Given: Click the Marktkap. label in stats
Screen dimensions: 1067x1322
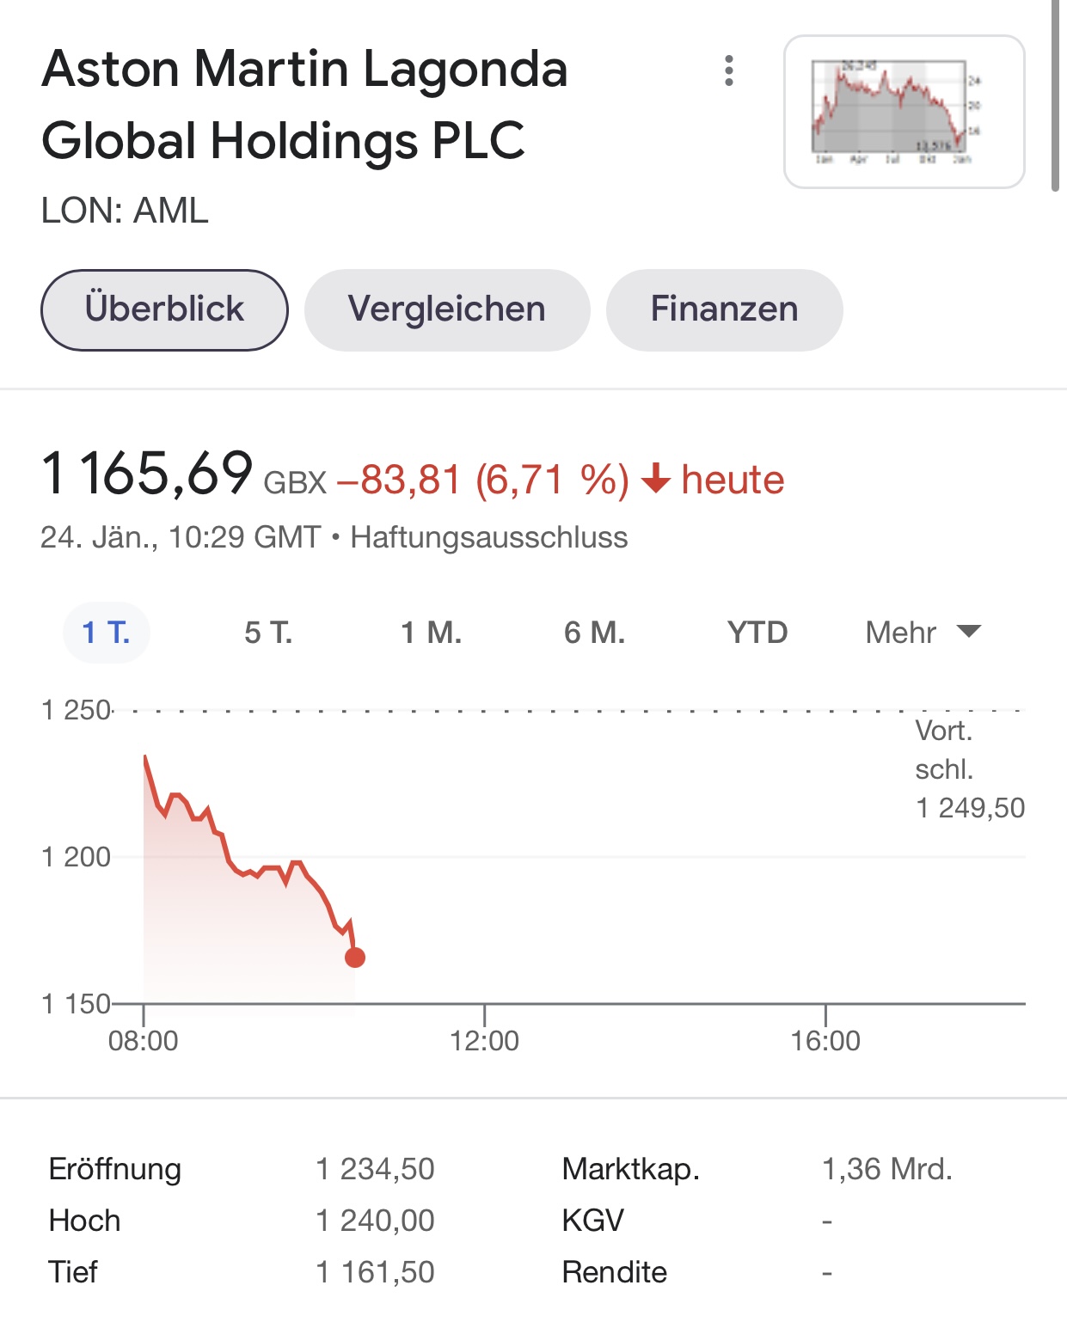Looking at the screenshot, I should (630, 1169).
